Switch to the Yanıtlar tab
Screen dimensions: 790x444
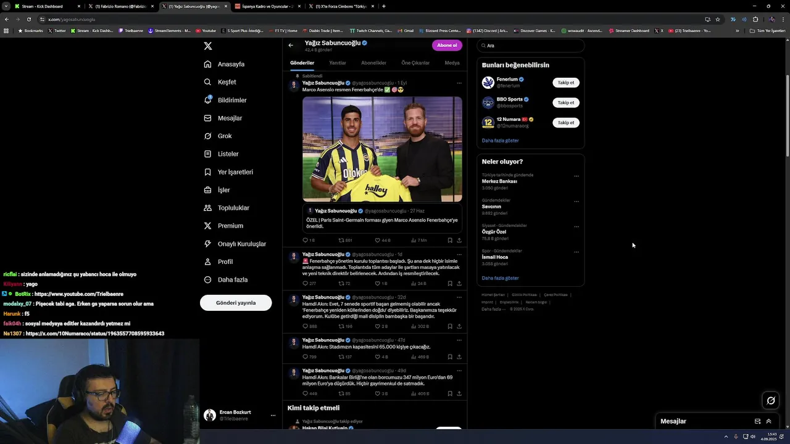pyautogui.click(x=338, y=63)
